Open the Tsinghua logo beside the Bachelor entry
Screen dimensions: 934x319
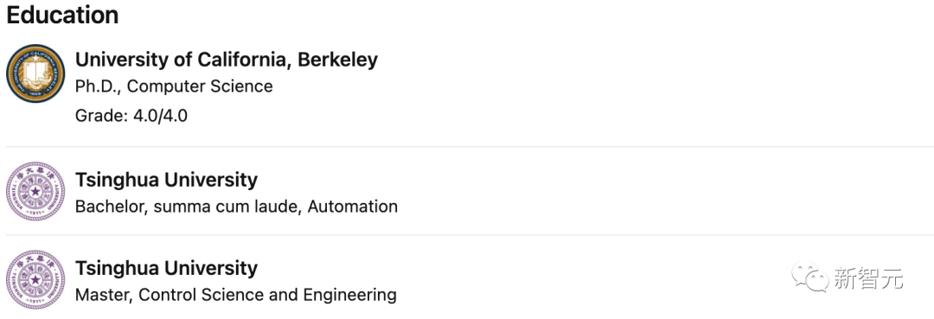click(x=35, y=192)
